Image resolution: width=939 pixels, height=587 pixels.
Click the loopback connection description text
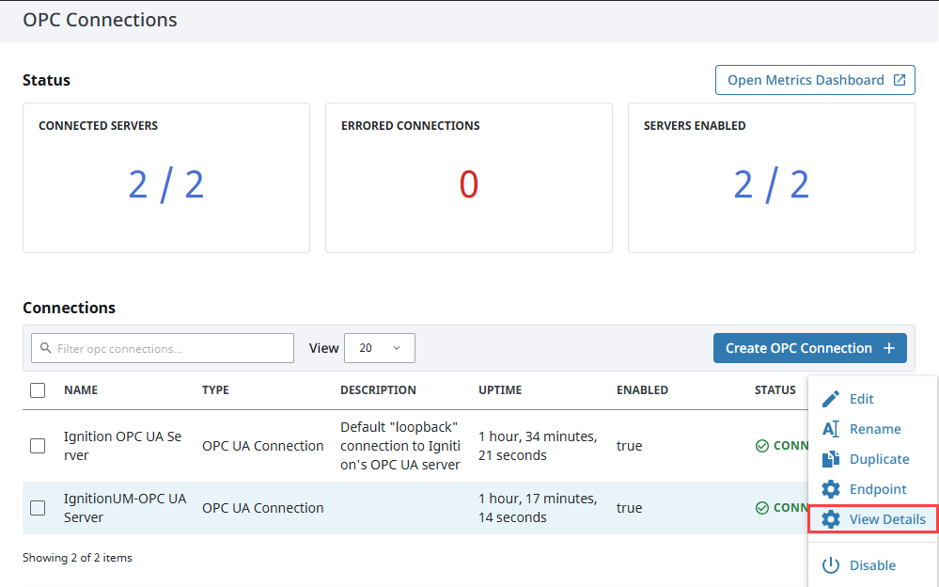(400, 446)
